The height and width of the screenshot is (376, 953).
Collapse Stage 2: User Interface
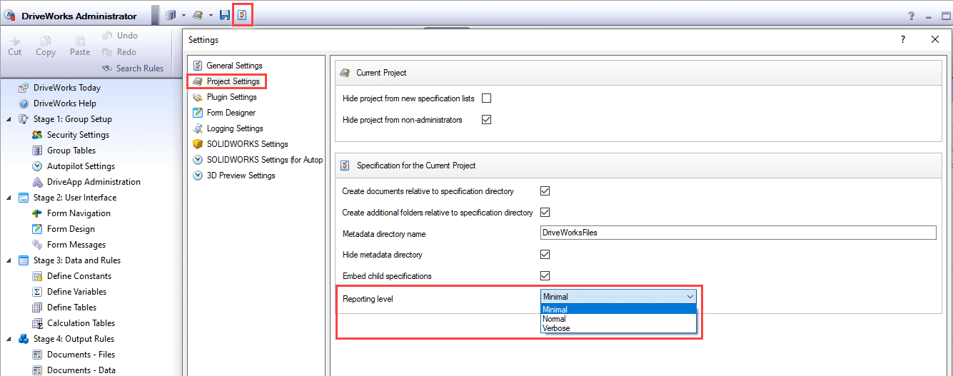[9, 198]
